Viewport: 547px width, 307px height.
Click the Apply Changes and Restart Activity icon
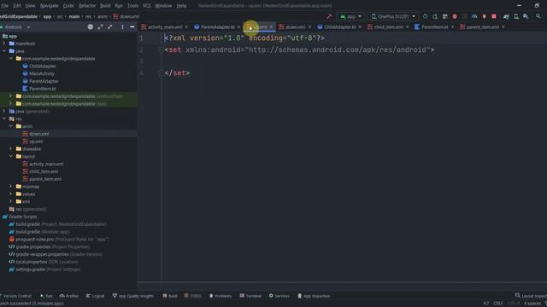pos(435,16)
